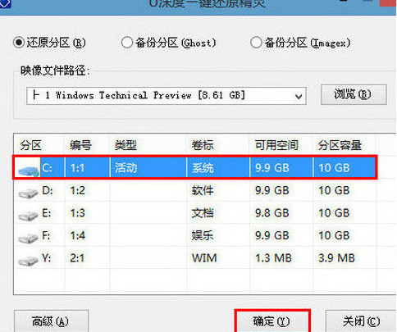Click the F: drive icon
The width and height of the screenshot is (397, 332).
click(x=28, y=239)
